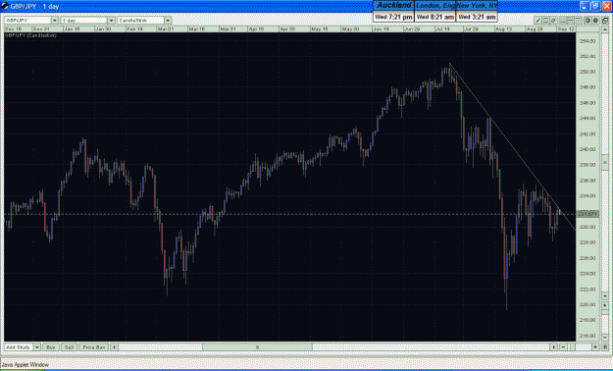Click the horizontal zoom plus button
The height and width of the screenshot is (371, 613).
click(x=595, y=347)
